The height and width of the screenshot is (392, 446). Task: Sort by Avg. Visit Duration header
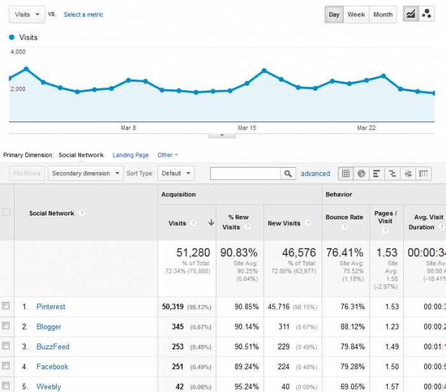pos(426,222)
